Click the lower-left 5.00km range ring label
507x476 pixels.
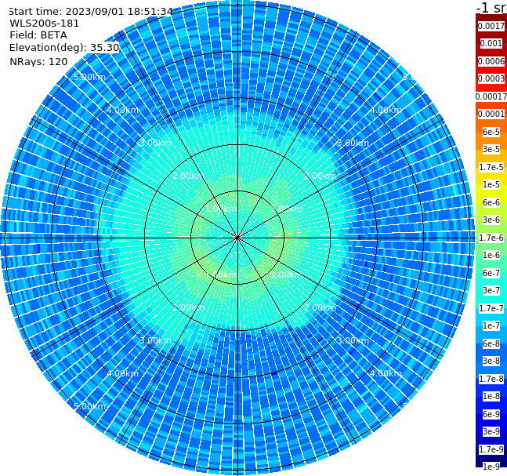point(89,406)
